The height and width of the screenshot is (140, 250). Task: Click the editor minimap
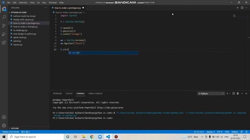coord(240,16)
